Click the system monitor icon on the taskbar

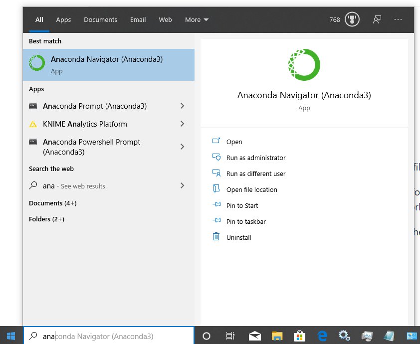click(367, 336)
